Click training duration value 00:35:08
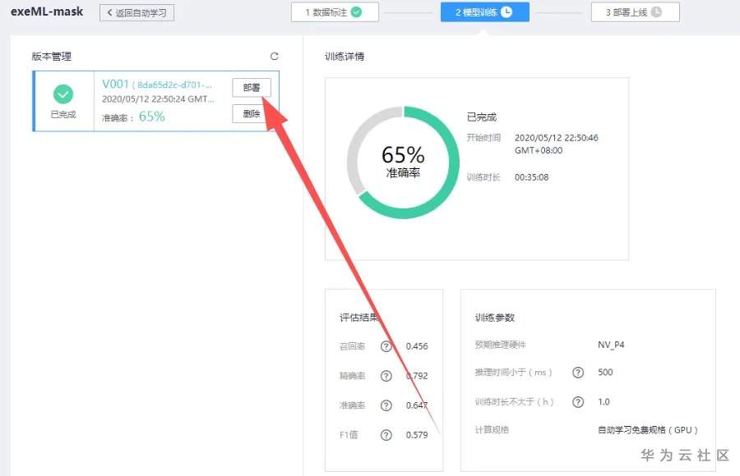This screenshot has height=476, width=740. (x=531, y=177)
